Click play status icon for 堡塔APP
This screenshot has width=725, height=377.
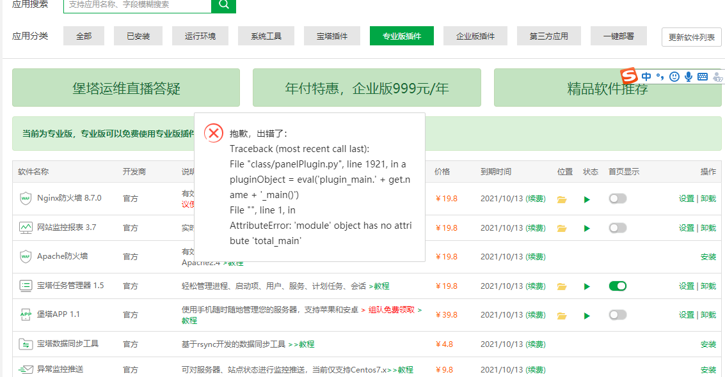(587, 315)
